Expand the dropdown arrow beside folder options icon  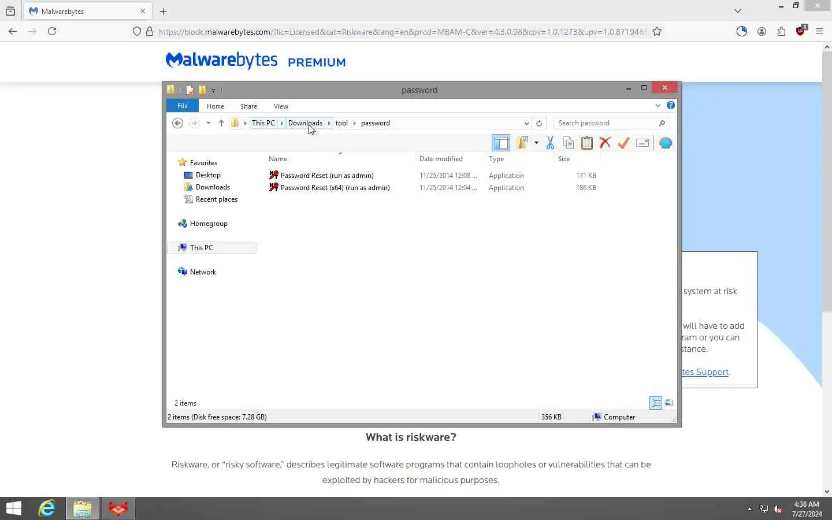click(536, 143)
